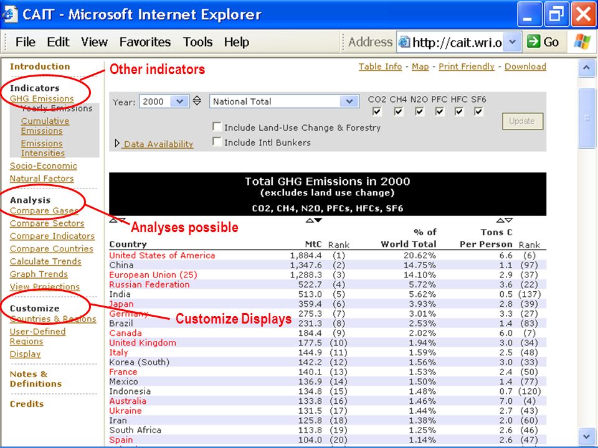This screenshot has width=598, height=448.
Task: Click the Go button
Action: click(x=544, y=42)
